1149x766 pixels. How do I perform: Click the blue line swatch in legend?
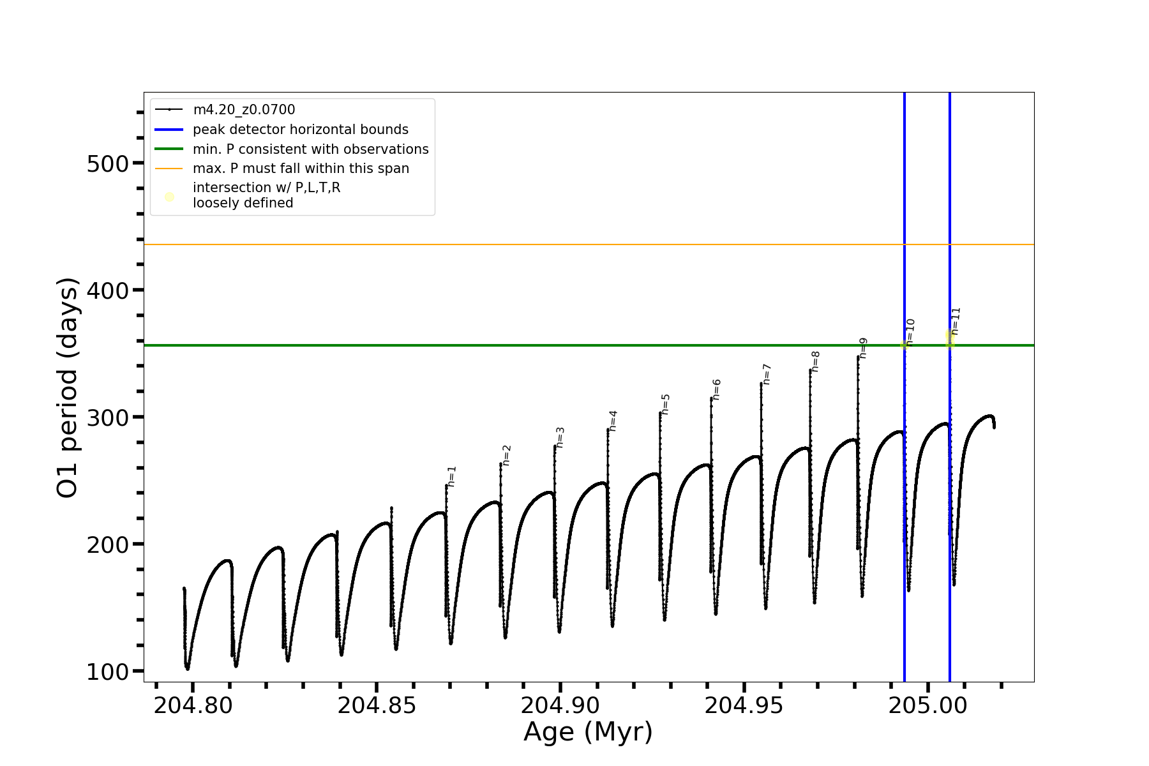169,130
